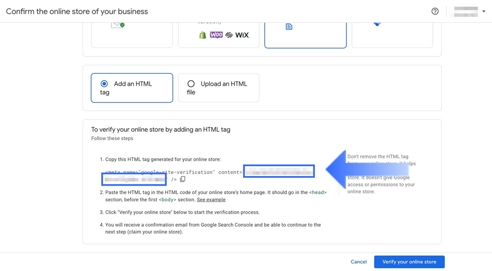Click the Wix logo
The image size is (492, 271).
(242, 35)
